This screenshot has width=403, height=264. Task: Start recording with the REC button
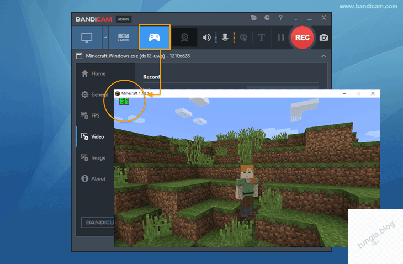(303, 38)
